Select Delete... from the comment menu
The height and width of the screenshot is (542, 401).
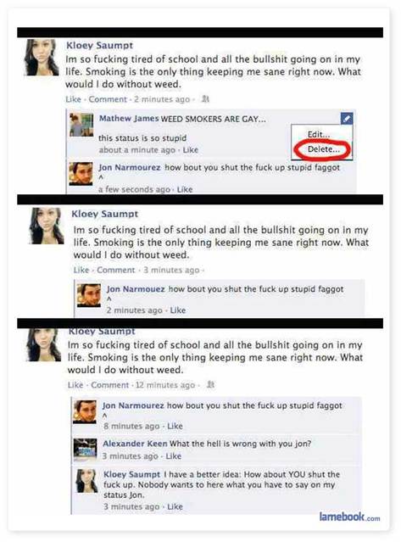tap(324, 149)
